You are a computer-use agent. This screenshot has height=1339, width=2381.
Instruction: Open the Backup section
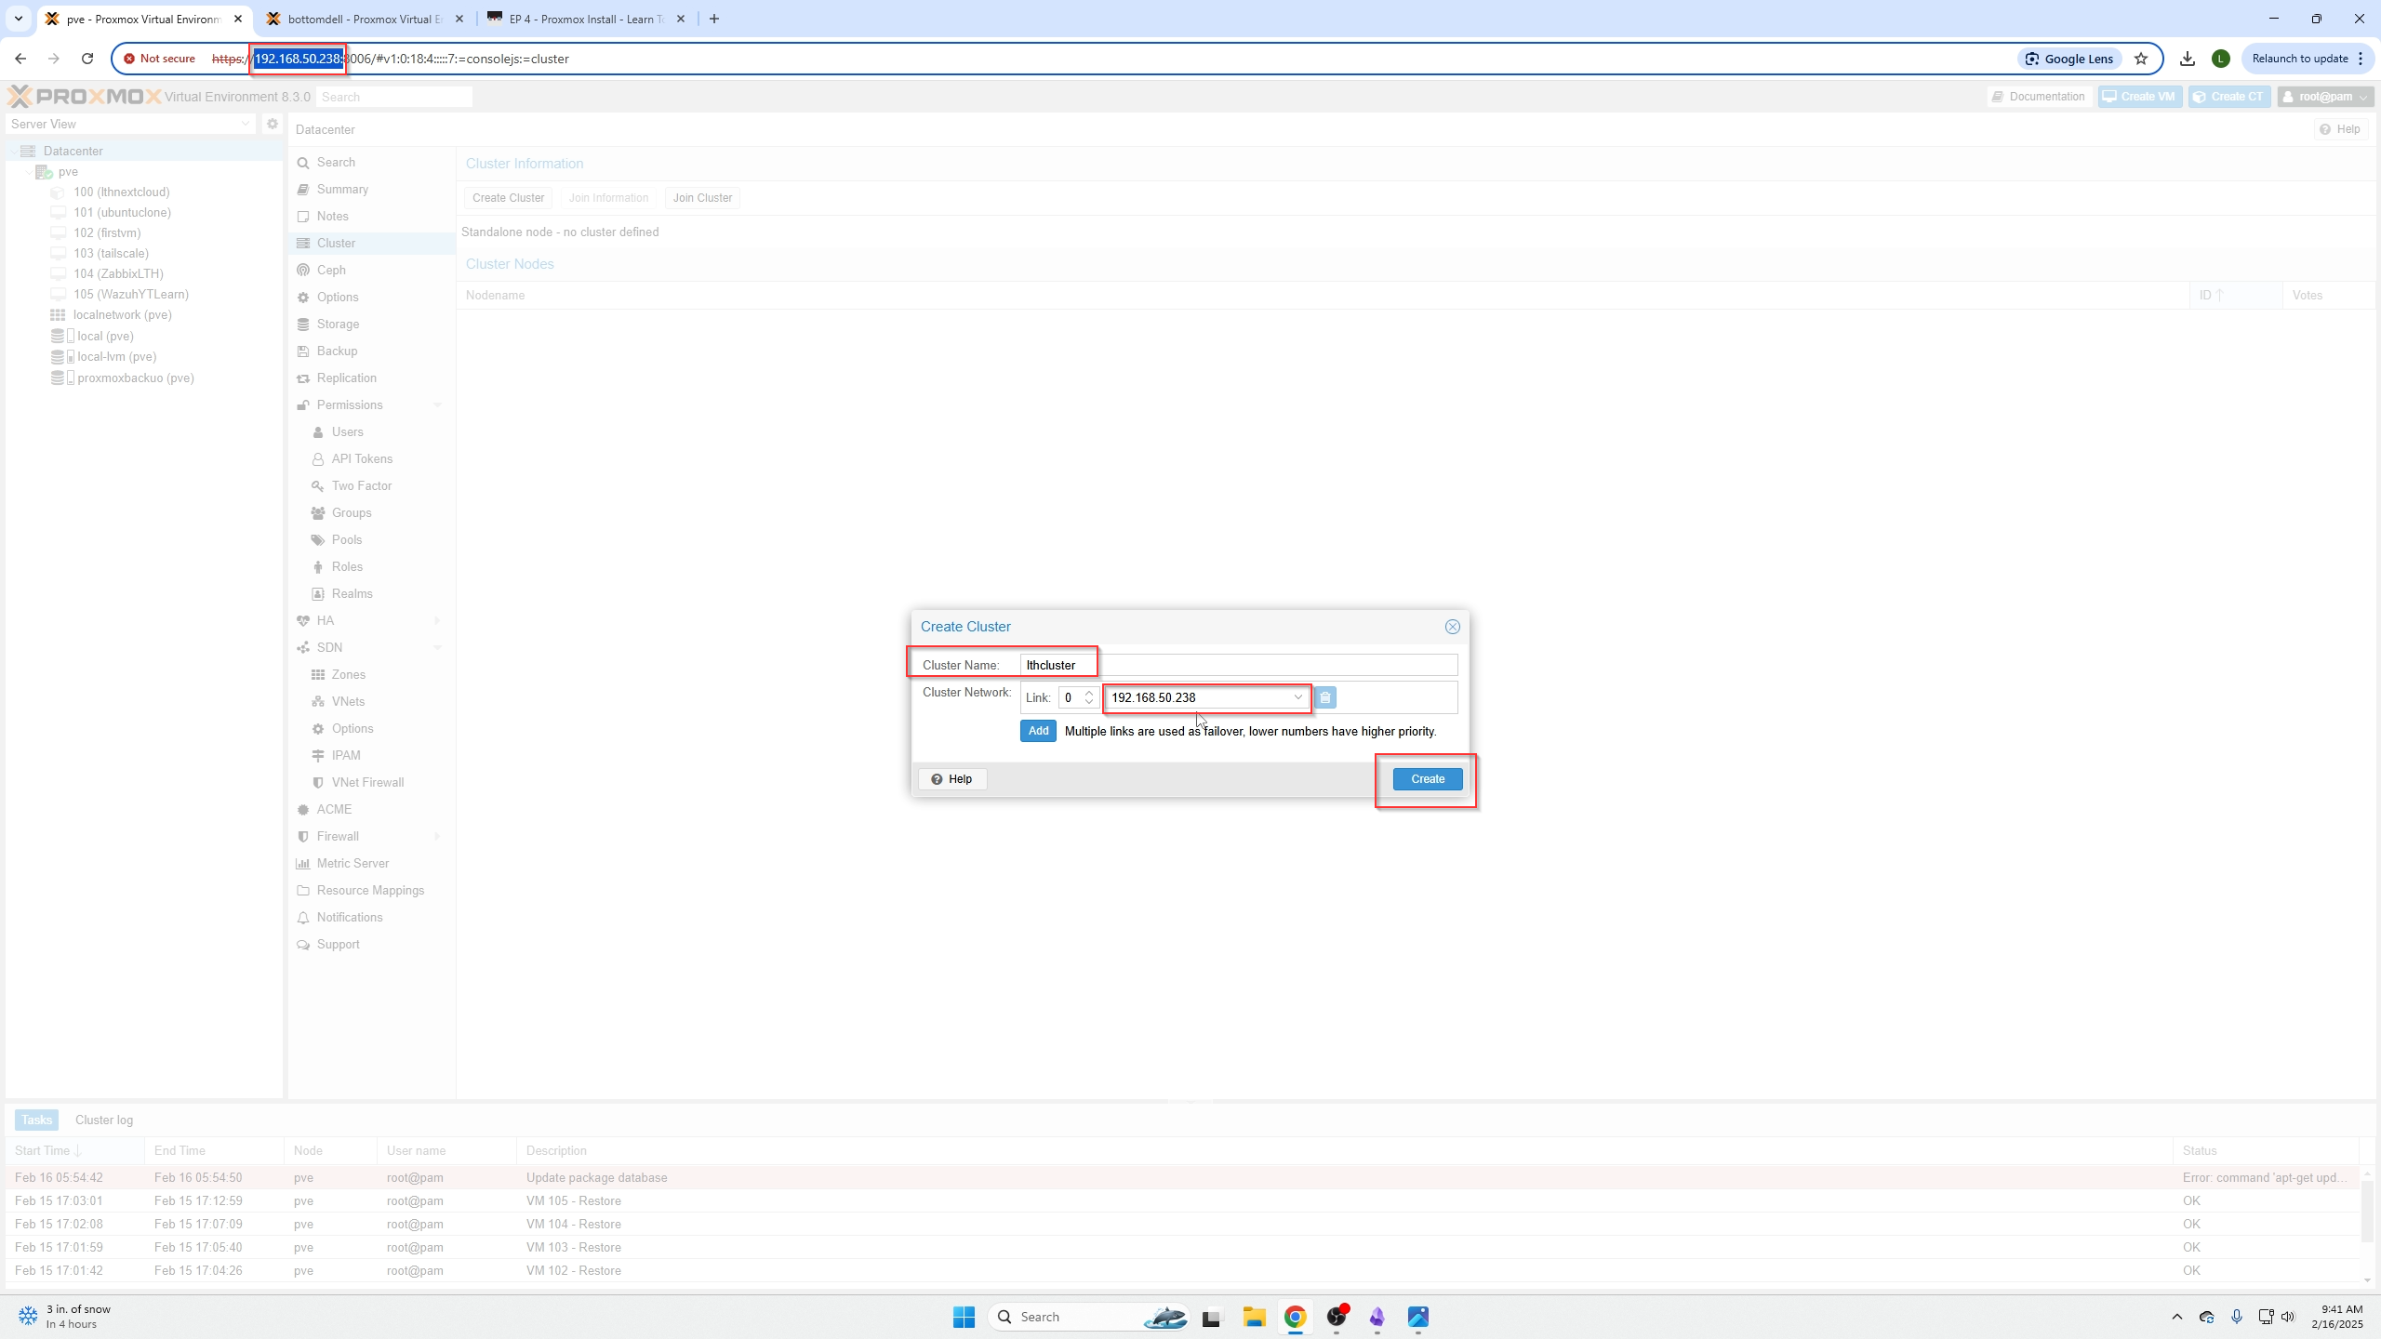coord(336,351)
